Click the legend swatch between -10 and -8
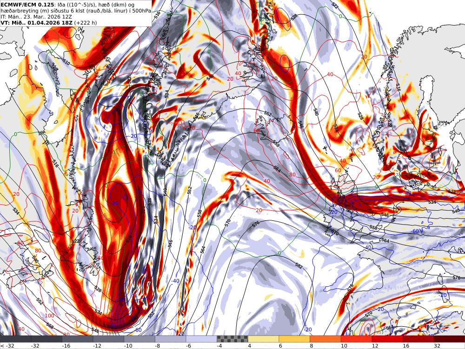The image size is (465, 349). click(x=139, y=339)
